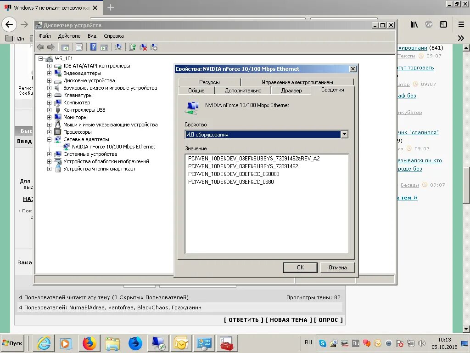Click the RU language indicator on taskbar
This screenshot has width=470, height=353.
click(x=308, y=342)
